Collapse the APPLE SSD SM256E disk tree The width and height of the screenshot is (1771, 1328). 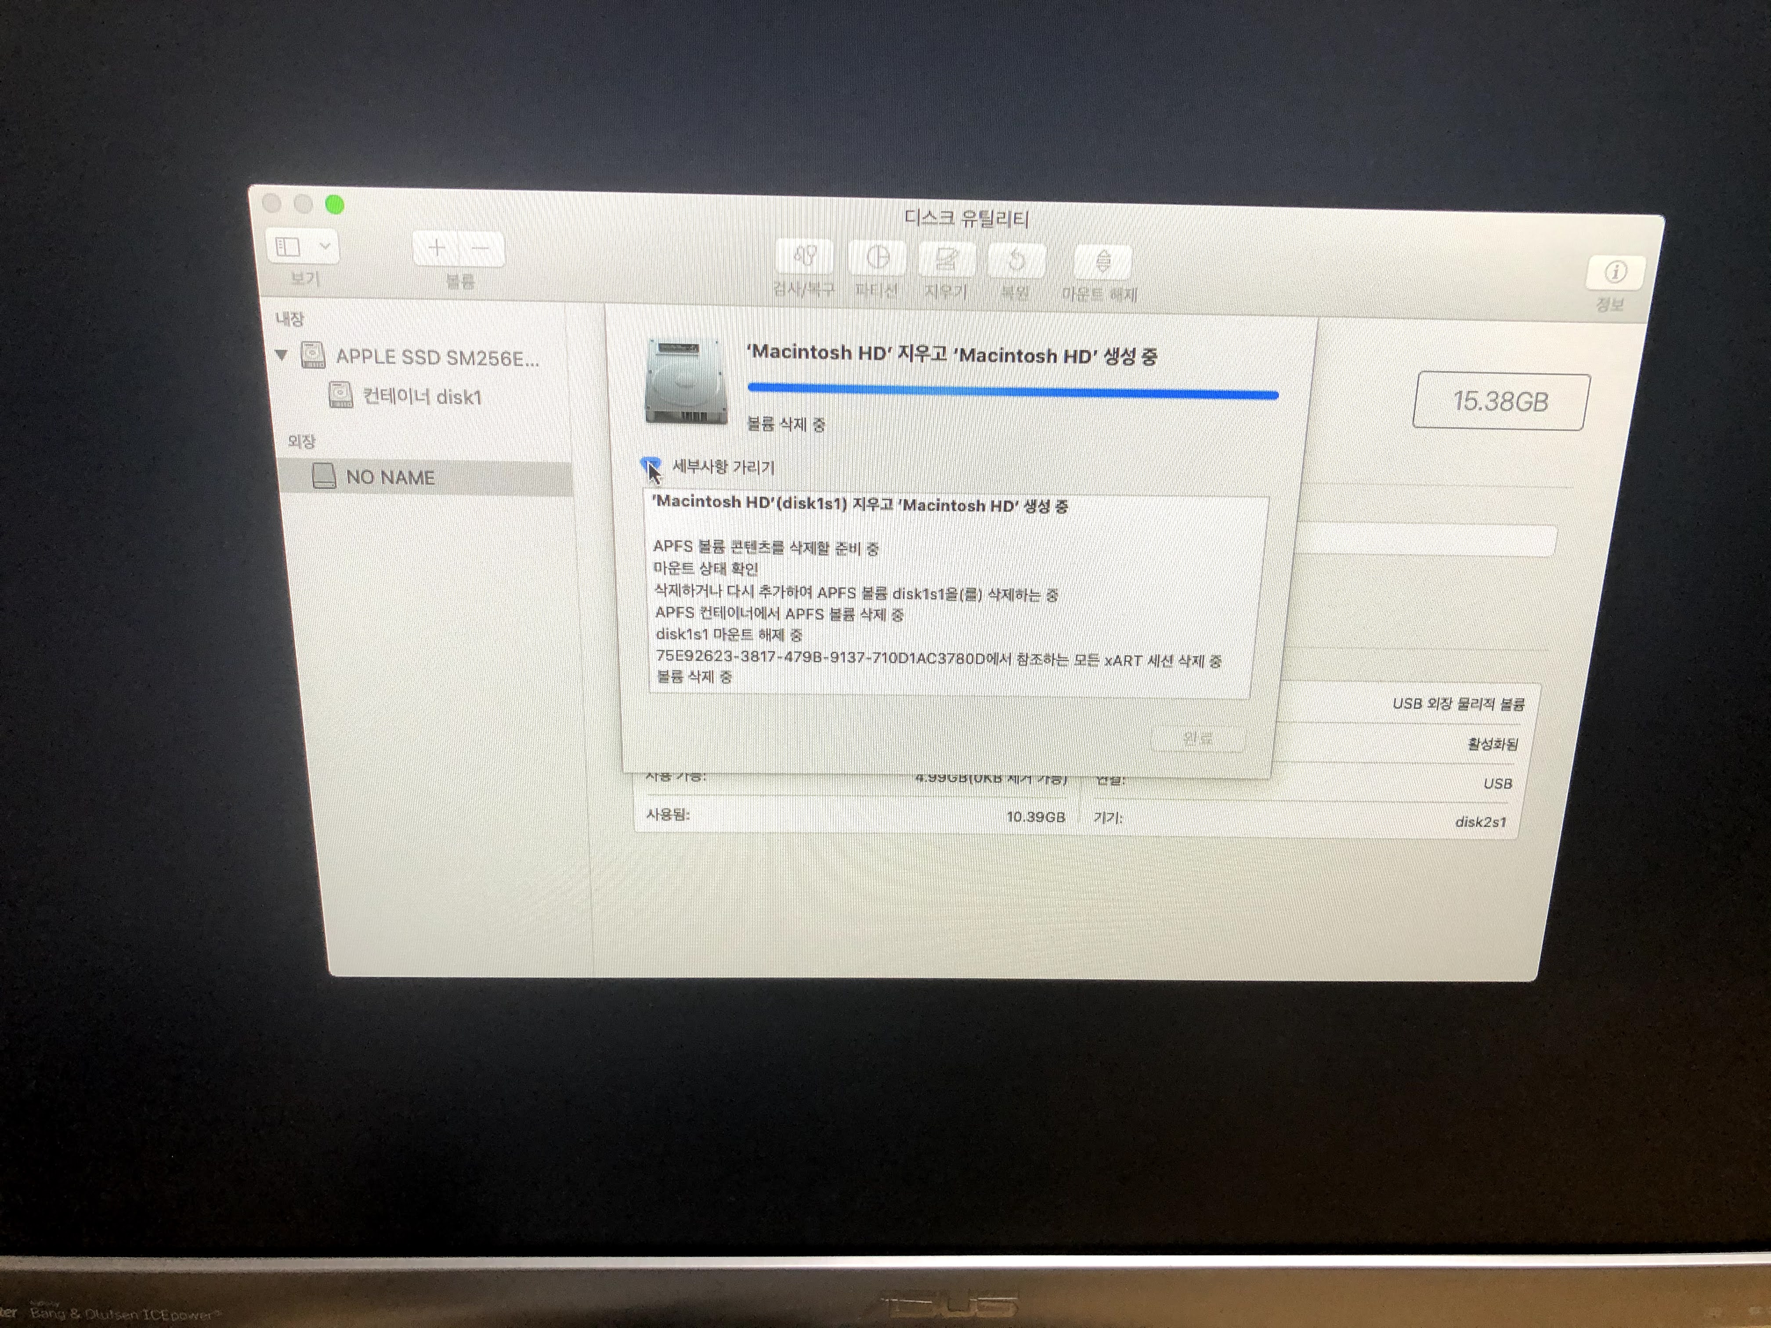[x=281, y=354]
